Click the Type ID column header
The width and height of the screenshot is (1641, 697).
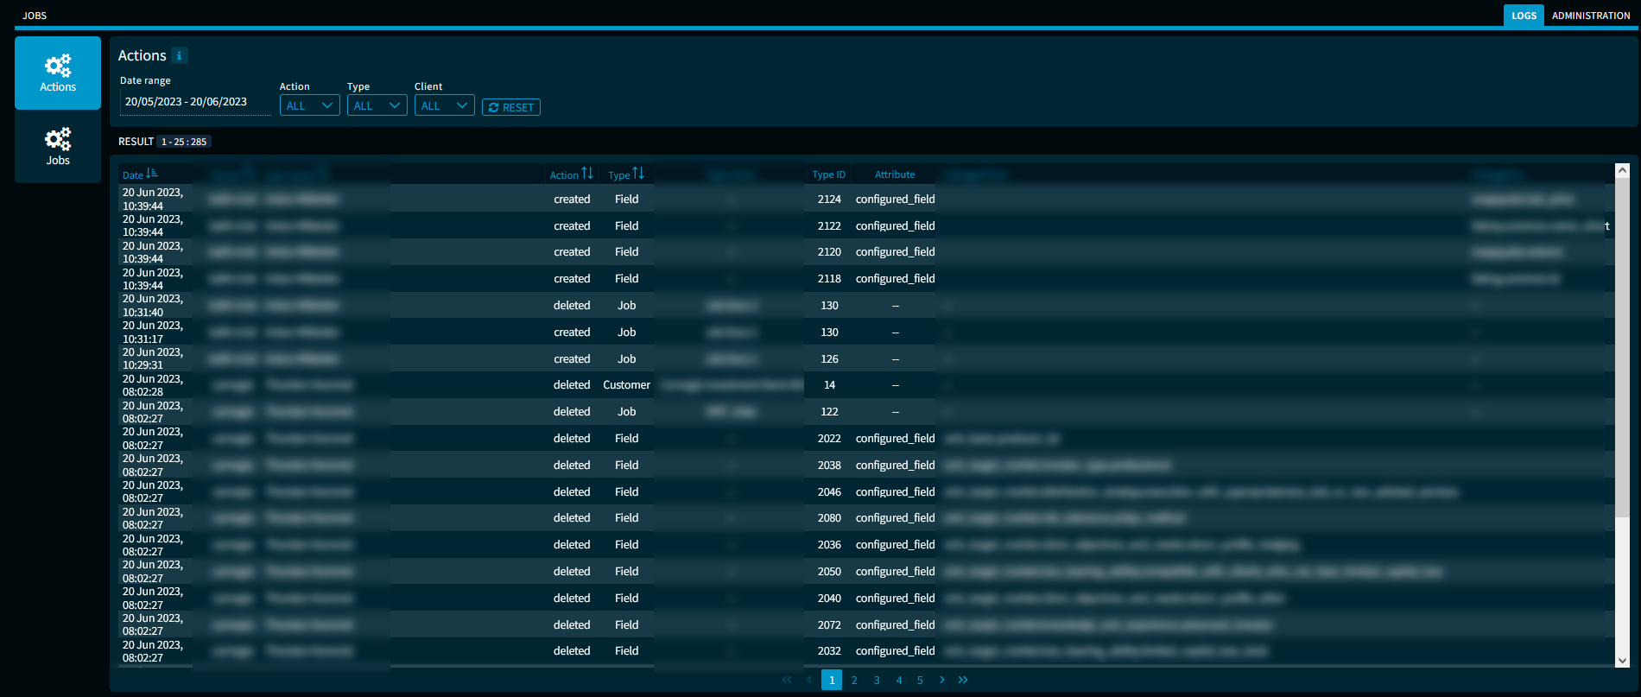point(829,174)
